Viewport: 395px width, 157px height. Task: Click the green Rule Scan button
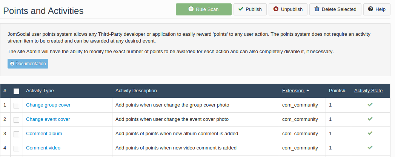203,9
